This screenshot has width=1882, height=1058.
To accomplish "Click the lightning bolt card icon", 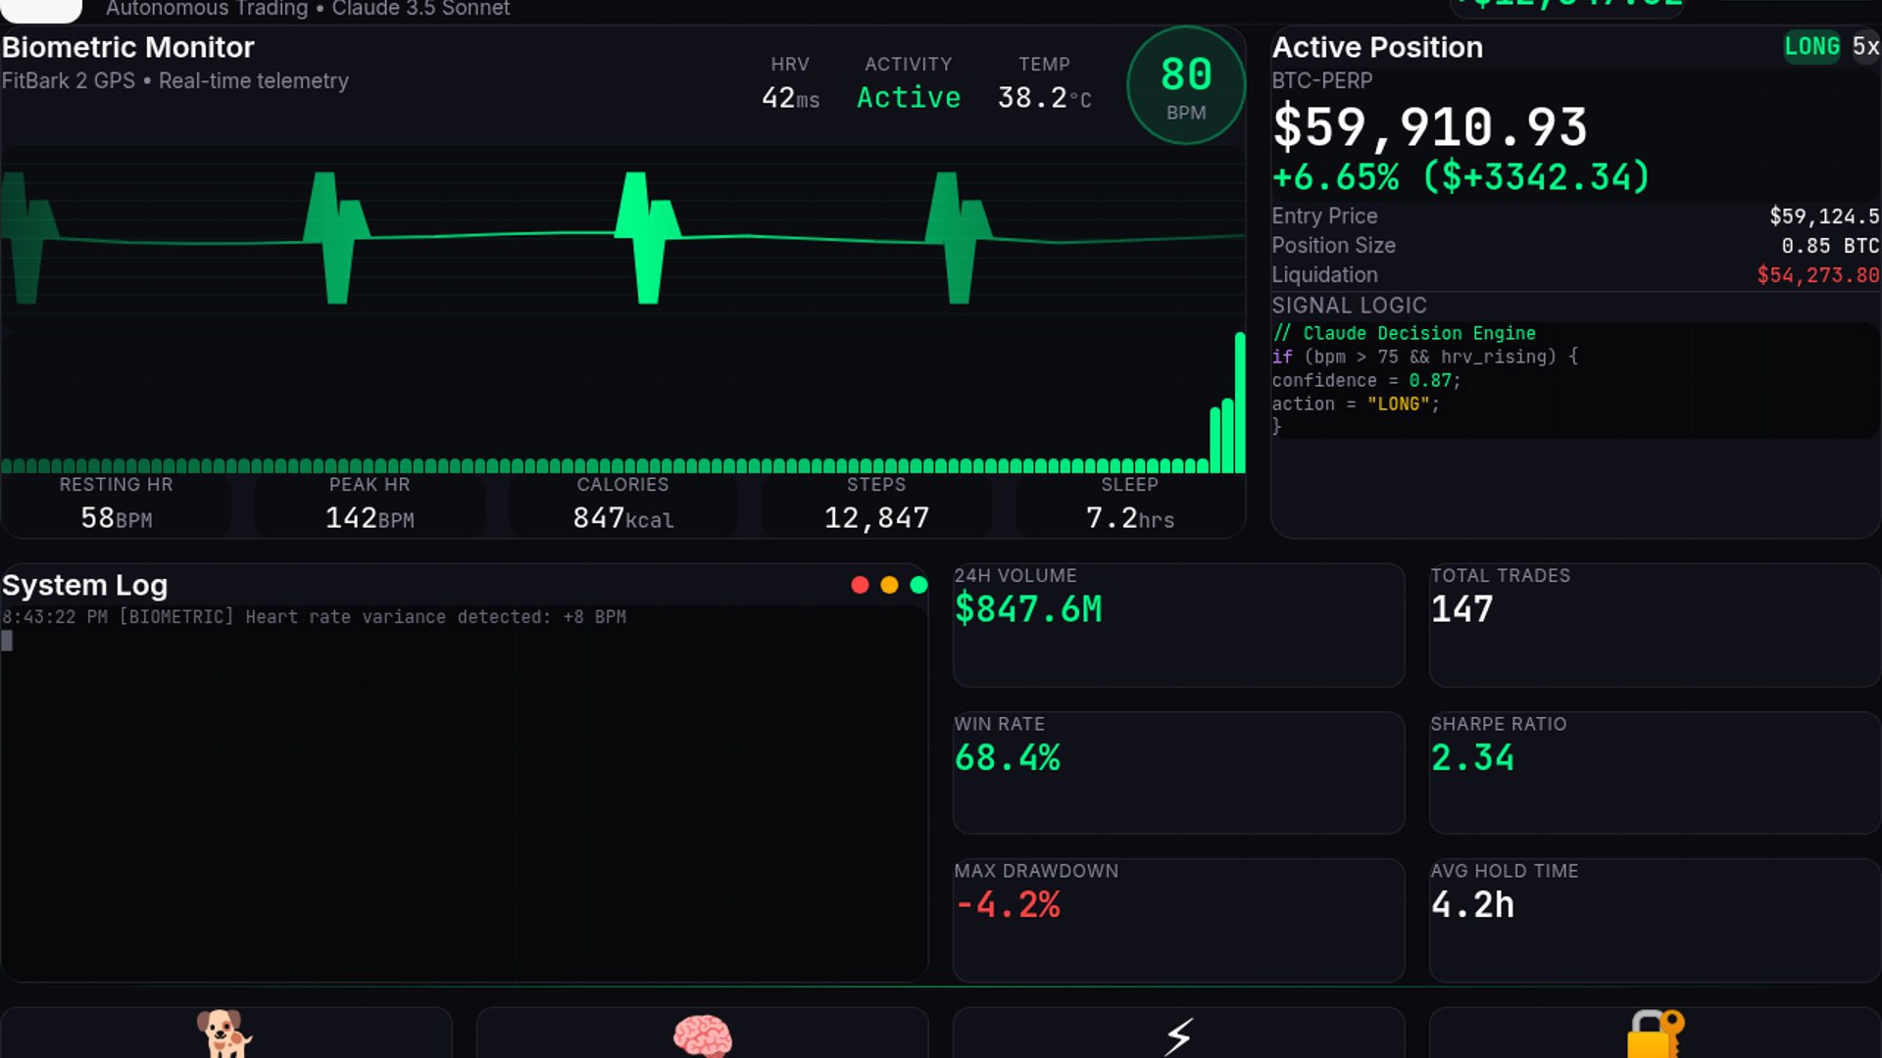I will pos(1179,1035).
